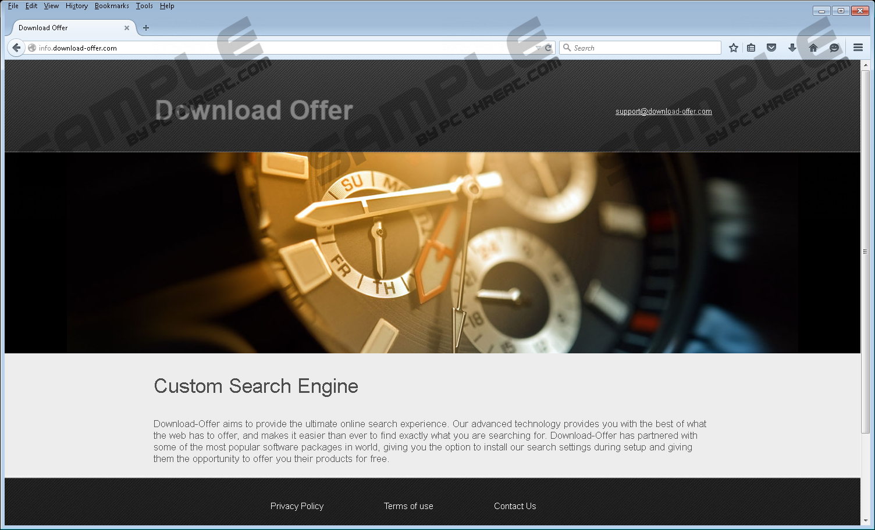This screenshot has width=875, height=530.
Task: Open the Tools menu
Action: (144, 6)
